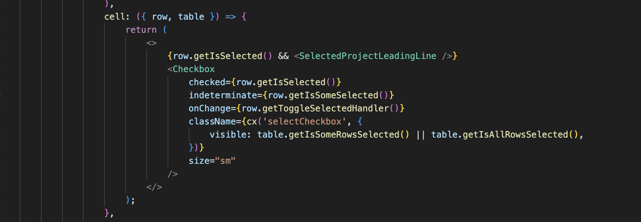Click getToggleSelectedHandler method call
The width and height of the screenshot is (641, 222).
point(326,108)
